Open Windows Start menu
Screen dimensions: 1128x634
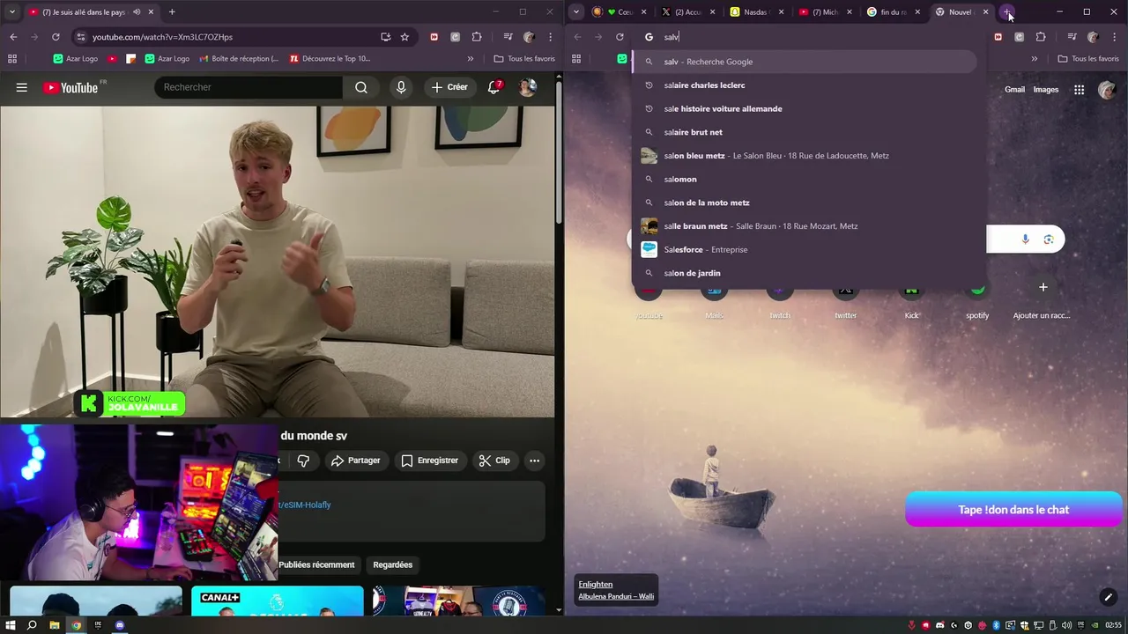click(10, 625)
